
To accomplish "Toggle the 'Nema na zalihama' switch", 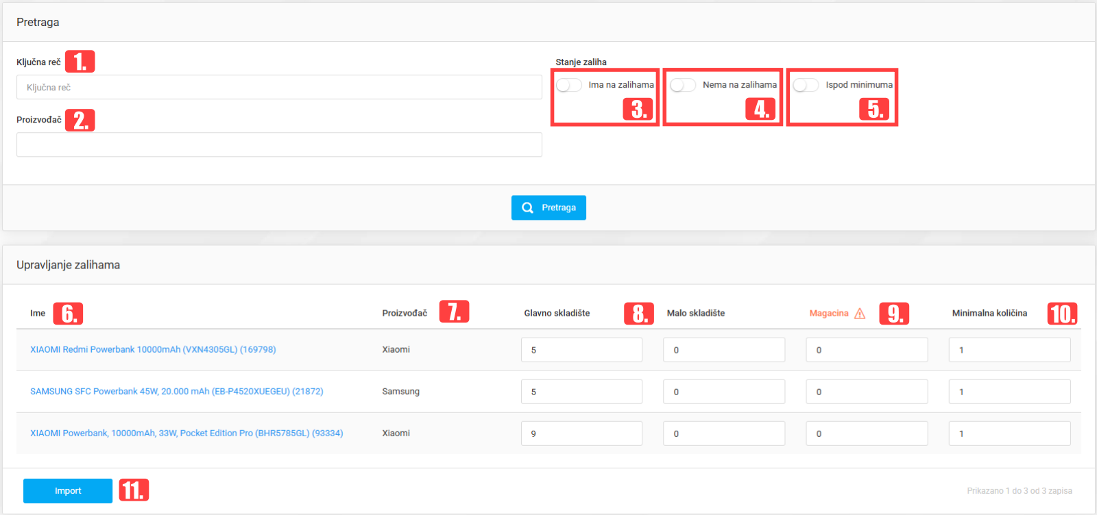I will (682, 85).
